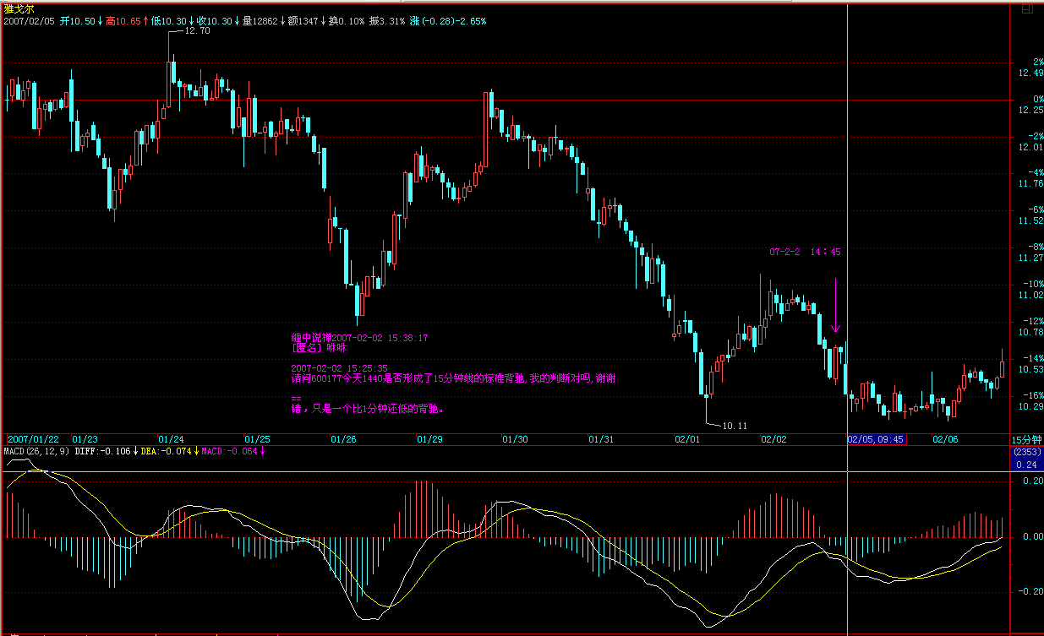The height and width of the screenshot is (636, 1044).
Task: Click the 07-2-2 14:45 magenta annotation text
Action: tap(805, 252)
